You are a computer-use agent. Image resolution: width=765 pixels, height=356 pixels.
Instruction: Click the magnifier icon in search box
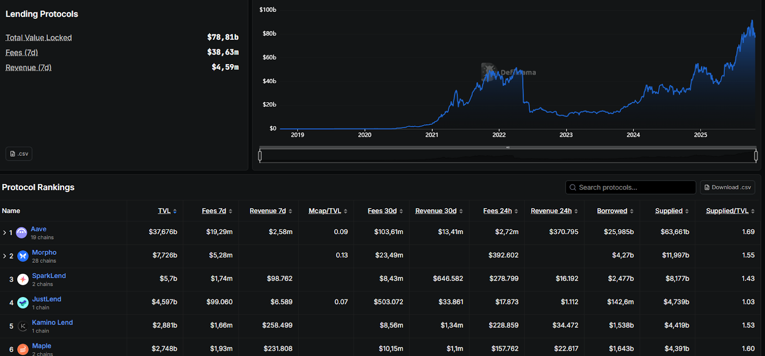click(573, 187)
